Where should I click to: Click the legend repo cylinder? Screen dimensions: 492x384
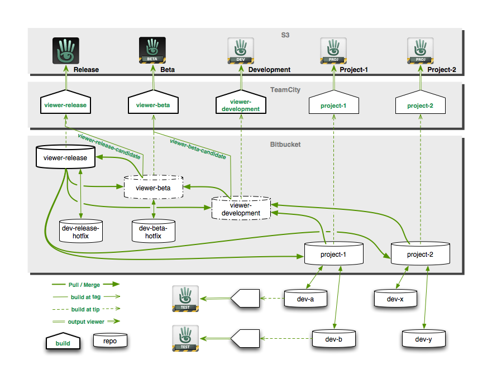click(110, 340)
